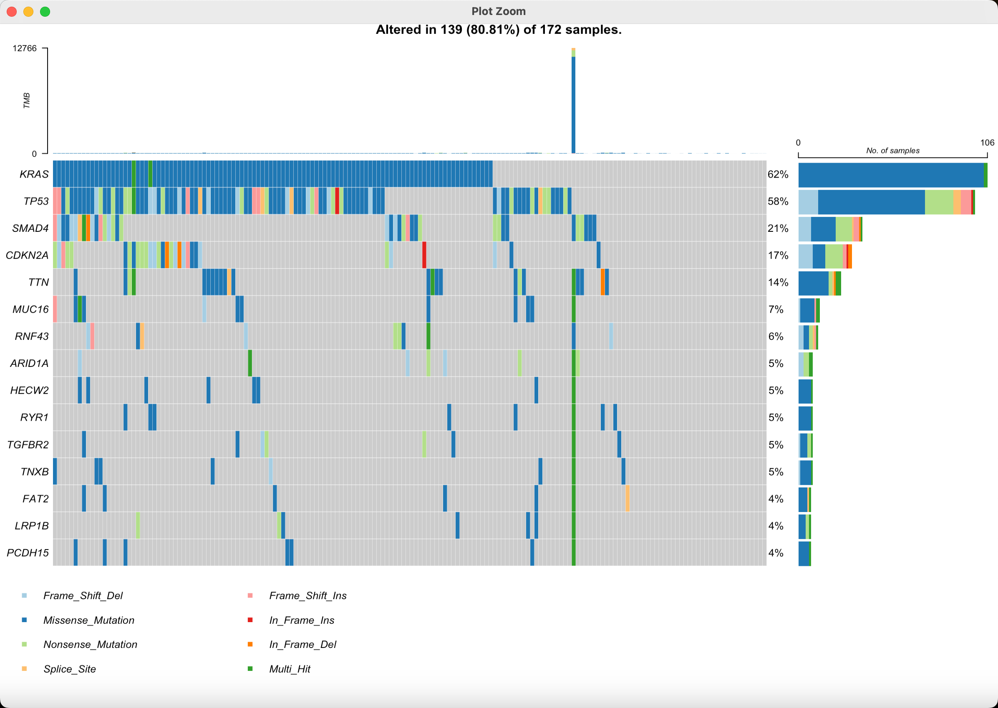Image resolution: width=998 pixels, height=708 pixels.
Task: Click the KRAS sample count bar
Action: coord(890,175)
